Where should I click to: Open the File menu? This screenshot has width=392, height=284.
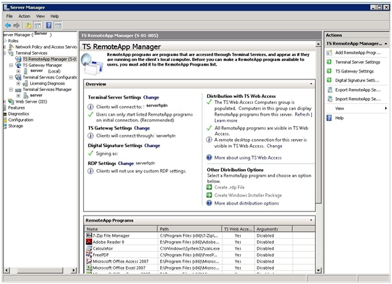tap(9, 16)
